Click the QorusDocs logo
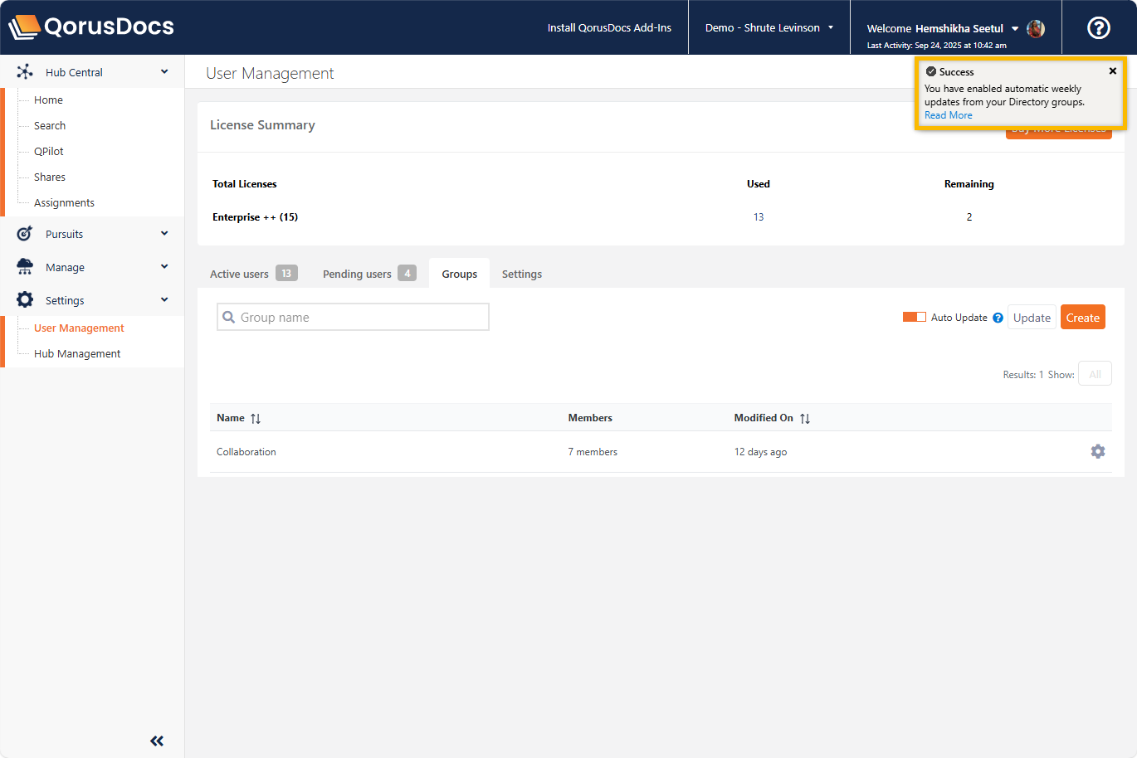This screenshot has height=758, width=1137. [x=91, y=27]
